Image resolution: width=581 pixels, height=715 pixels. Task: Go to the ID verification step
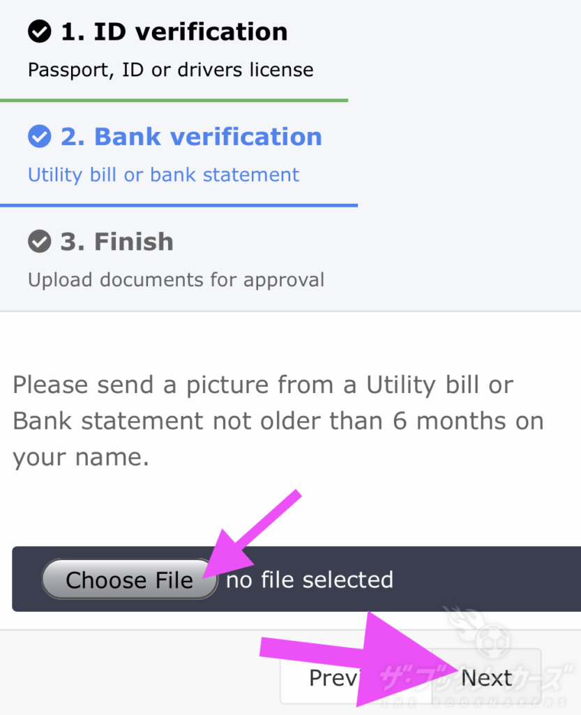(x=174, y=32)
